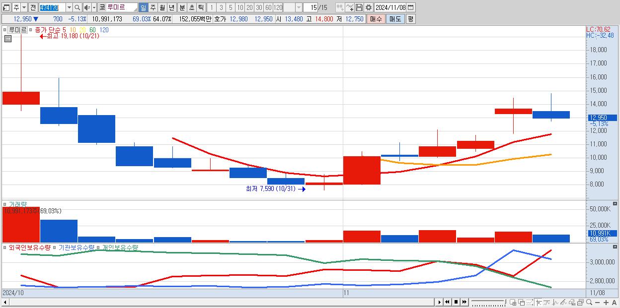Screen dimensions: 620x308
Task: Toggle the 외국인보유수량 indicator square
Action: (5, 247)
